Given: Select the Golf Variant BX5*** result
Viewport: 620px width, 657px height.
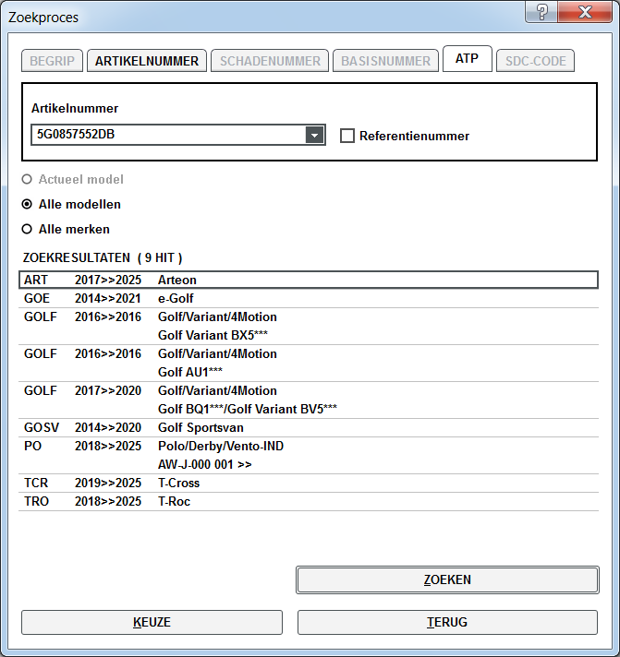Looking at the screenshot, I should 309,327.
